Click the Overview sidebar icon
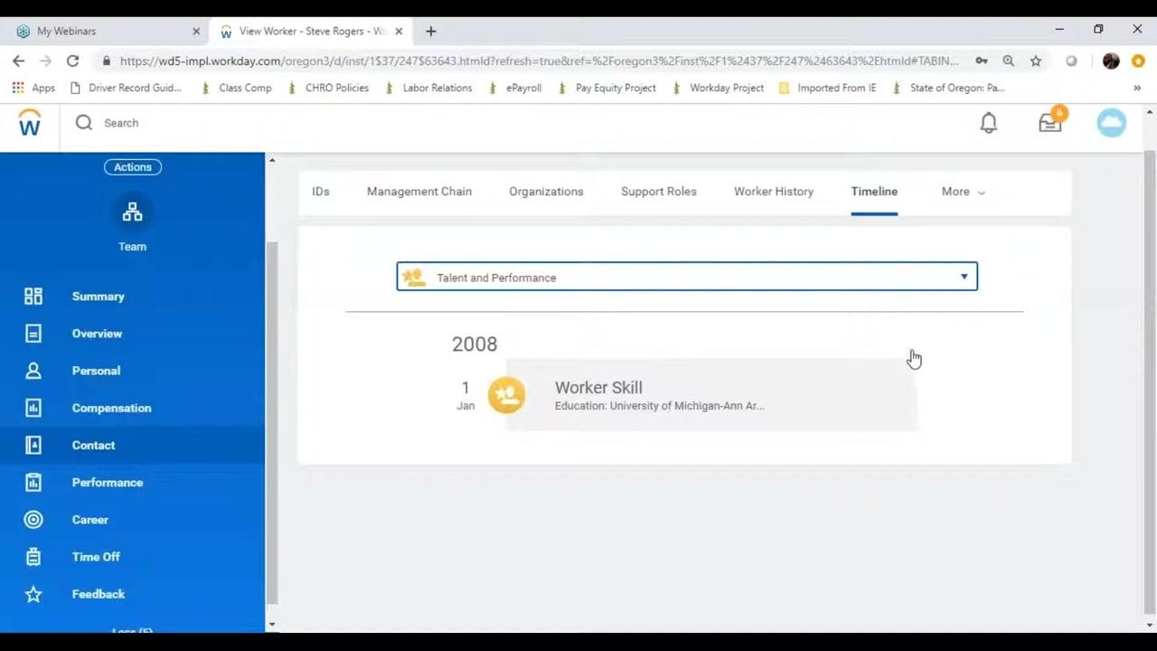 pyautogui.click(x=33, y=334)
